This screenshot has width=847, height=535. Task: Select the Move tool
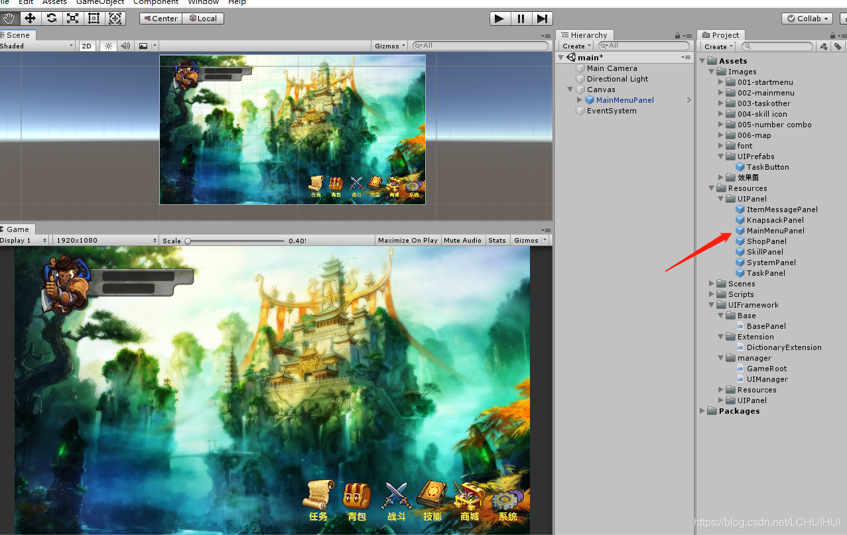[x=29, y=19]
